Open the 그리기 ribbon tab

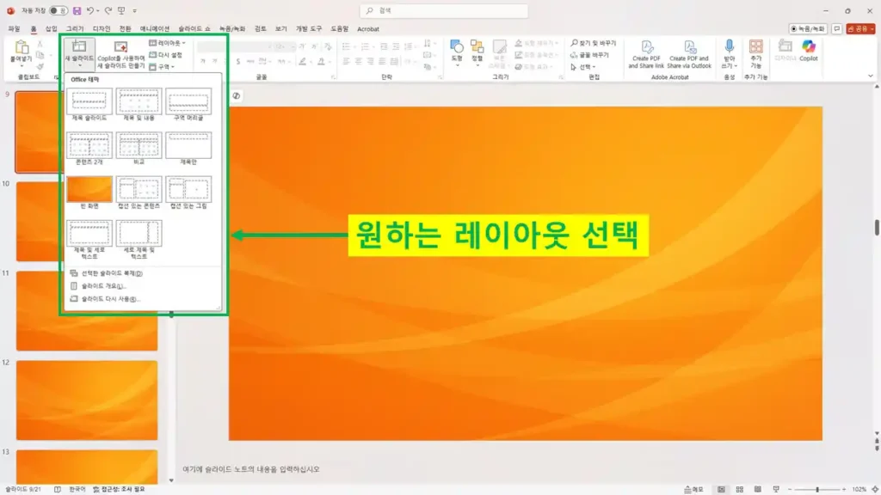pyautogui.click(x=75, y=28)
